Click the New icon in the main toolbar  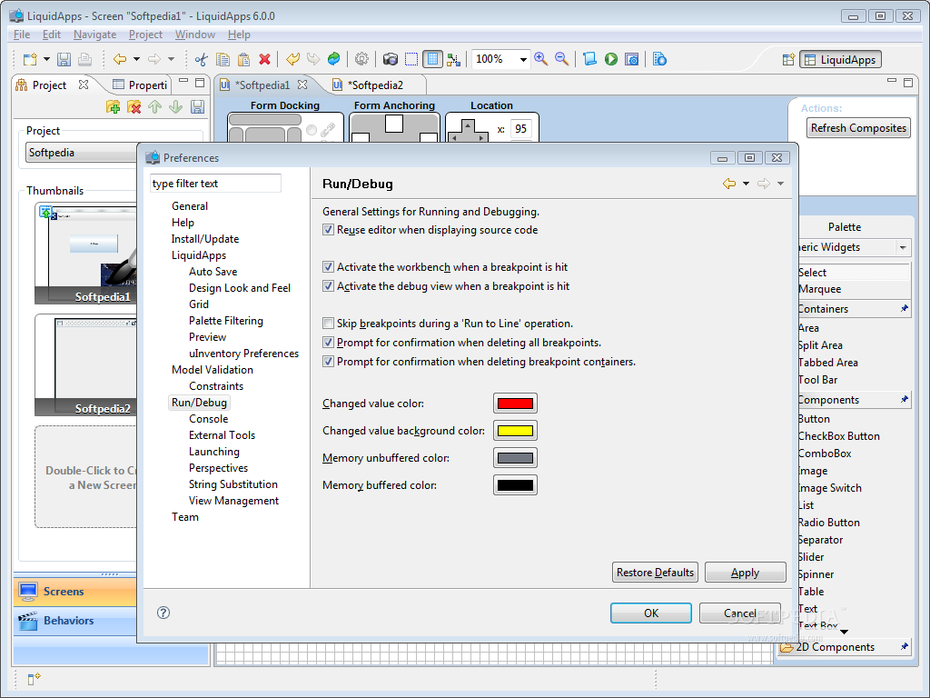coord(30,59)
